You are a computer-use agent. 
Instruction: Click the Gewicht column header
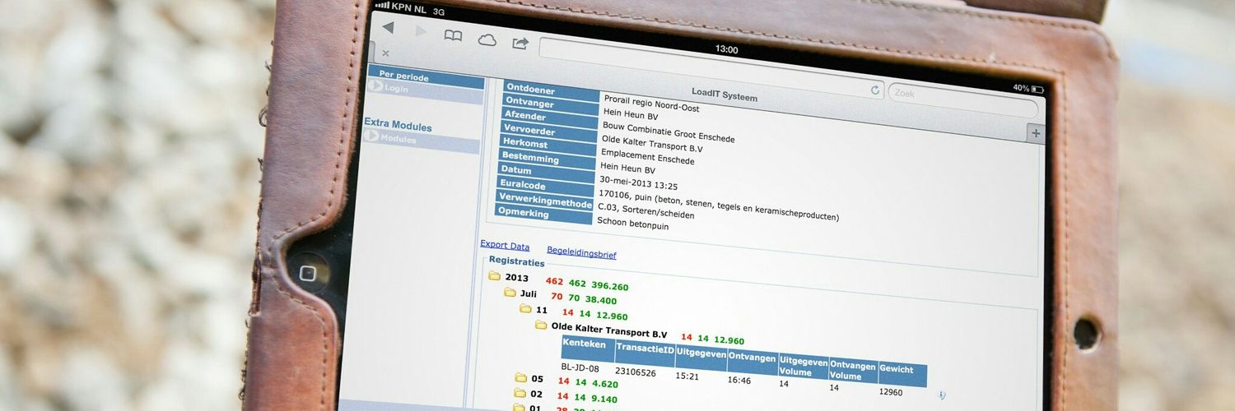click(902, 373)
